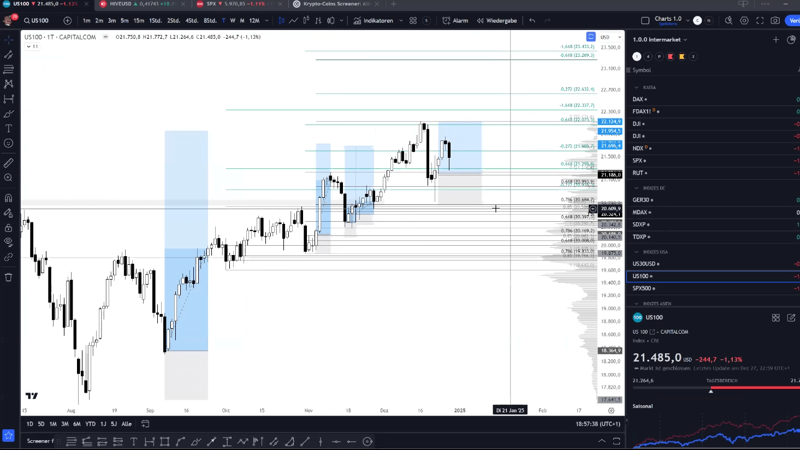
Task: Select the brush drawing tool
Action: 9,114
